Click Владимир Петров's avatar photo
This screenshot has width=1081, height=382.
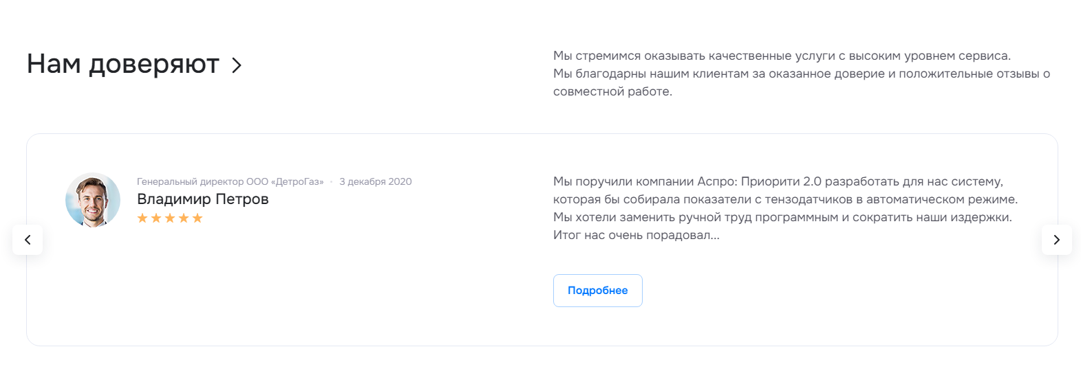click(x=93, y=200)
